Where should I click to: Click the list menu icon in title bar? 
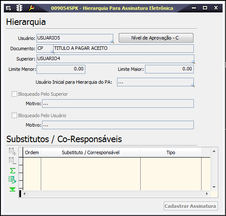click(8, 8)
